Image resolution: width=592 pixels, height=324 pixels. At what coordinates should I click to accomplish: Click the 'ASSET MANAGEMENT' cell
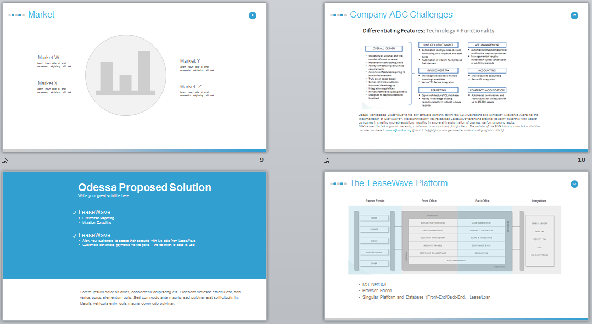tap(457, 260)
